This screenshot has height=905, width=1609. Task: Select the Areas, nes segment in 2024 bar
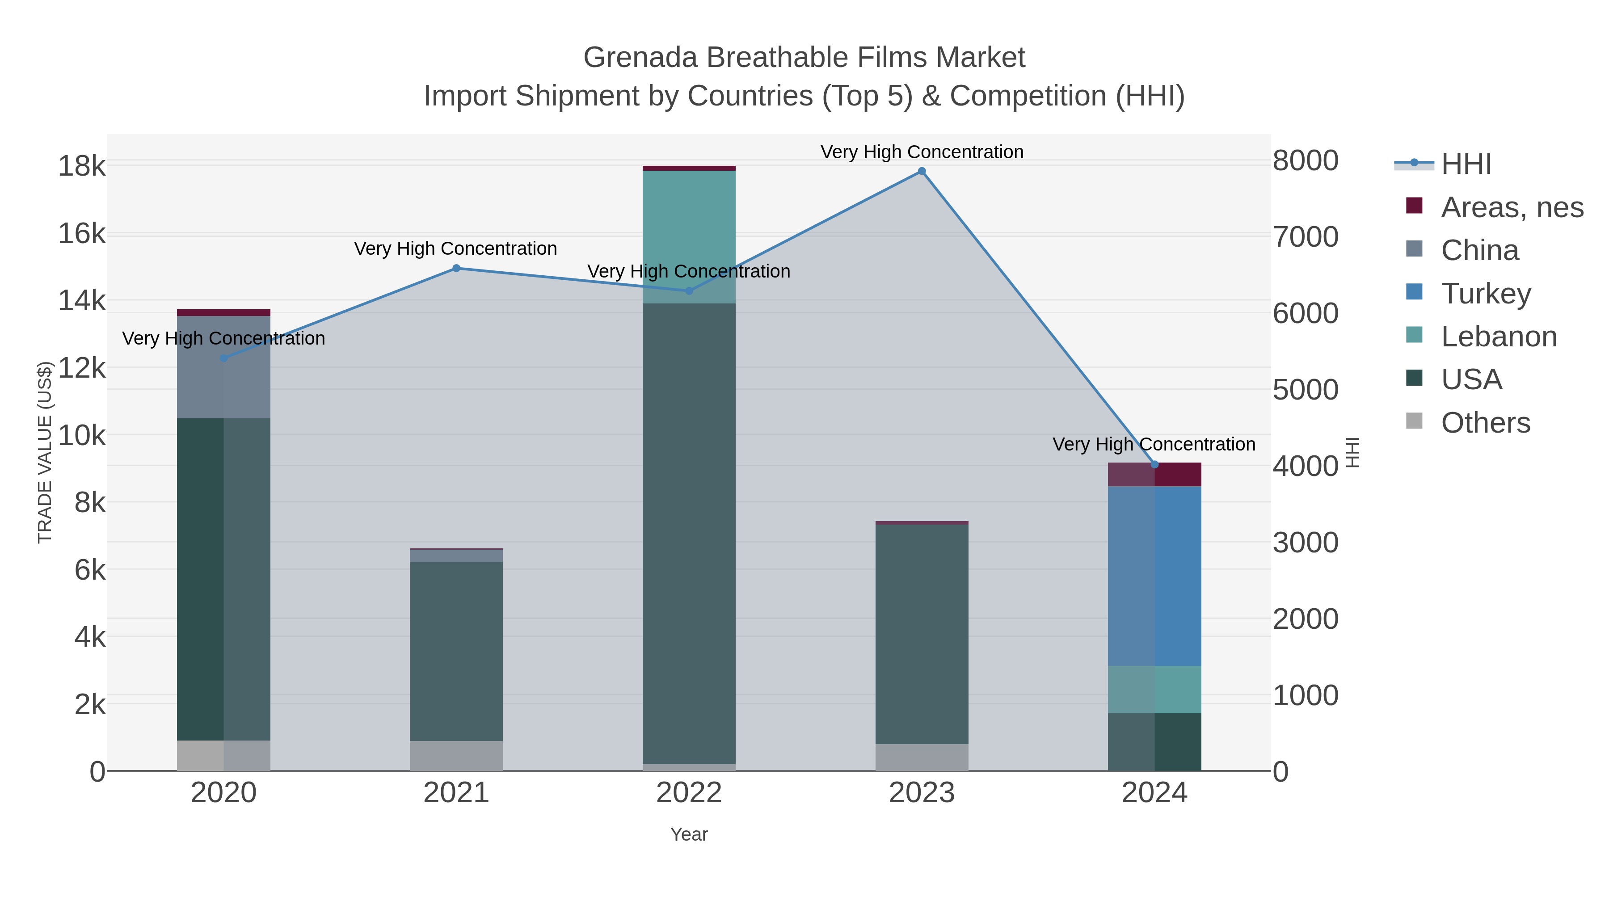click(1154, 475)
